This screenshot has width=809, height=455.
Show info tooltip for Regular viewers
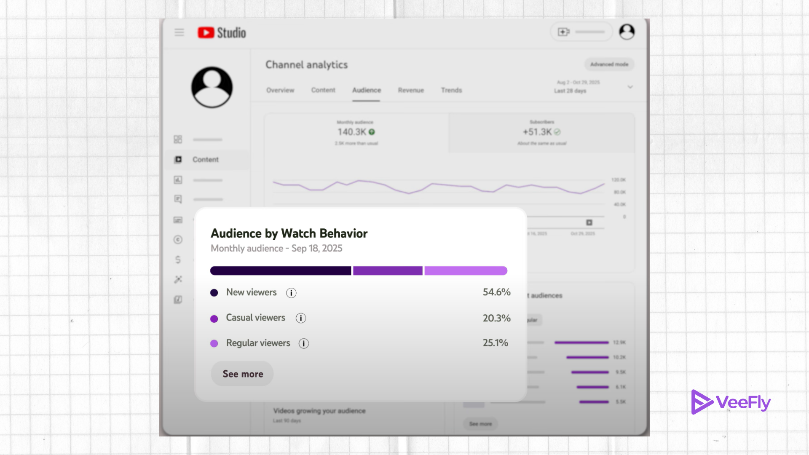[x=304, y=343]
